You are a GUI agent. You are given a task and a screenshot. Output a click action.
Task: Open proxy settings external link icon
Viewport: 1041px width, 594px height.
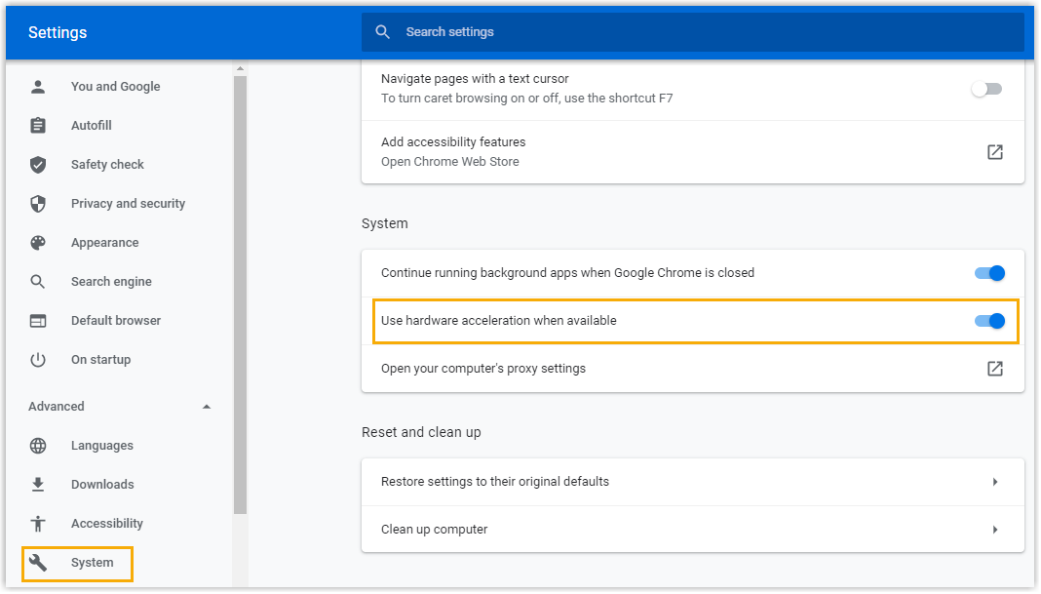[x=994, y=369]
